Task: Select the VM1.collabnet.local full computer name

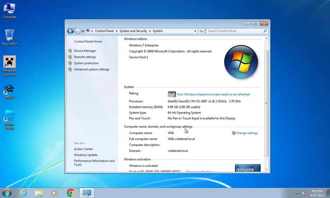Action: pyautogui.click(x=181, y=139)
